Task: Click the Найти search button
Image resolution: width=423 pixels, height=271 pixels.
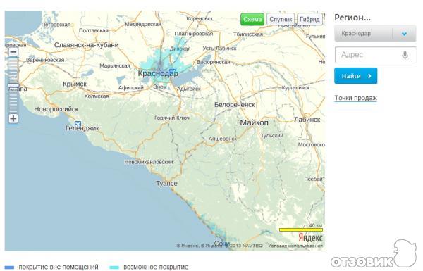Action: pyautogui.click(x=356, y=76)
